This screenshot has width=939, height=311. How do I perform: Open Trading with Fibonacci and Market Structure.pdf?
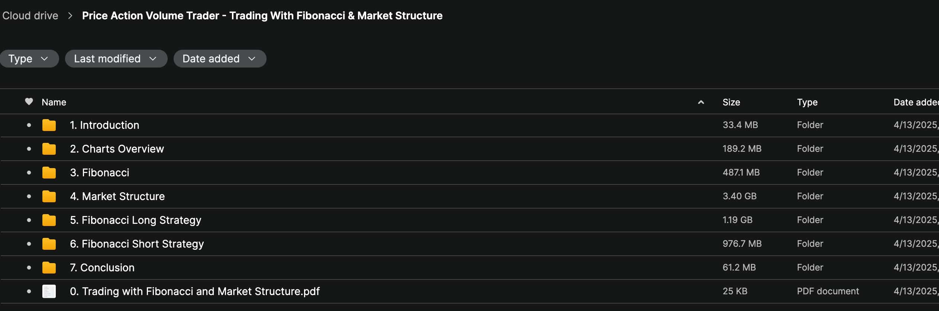click(x=194, y=291)
